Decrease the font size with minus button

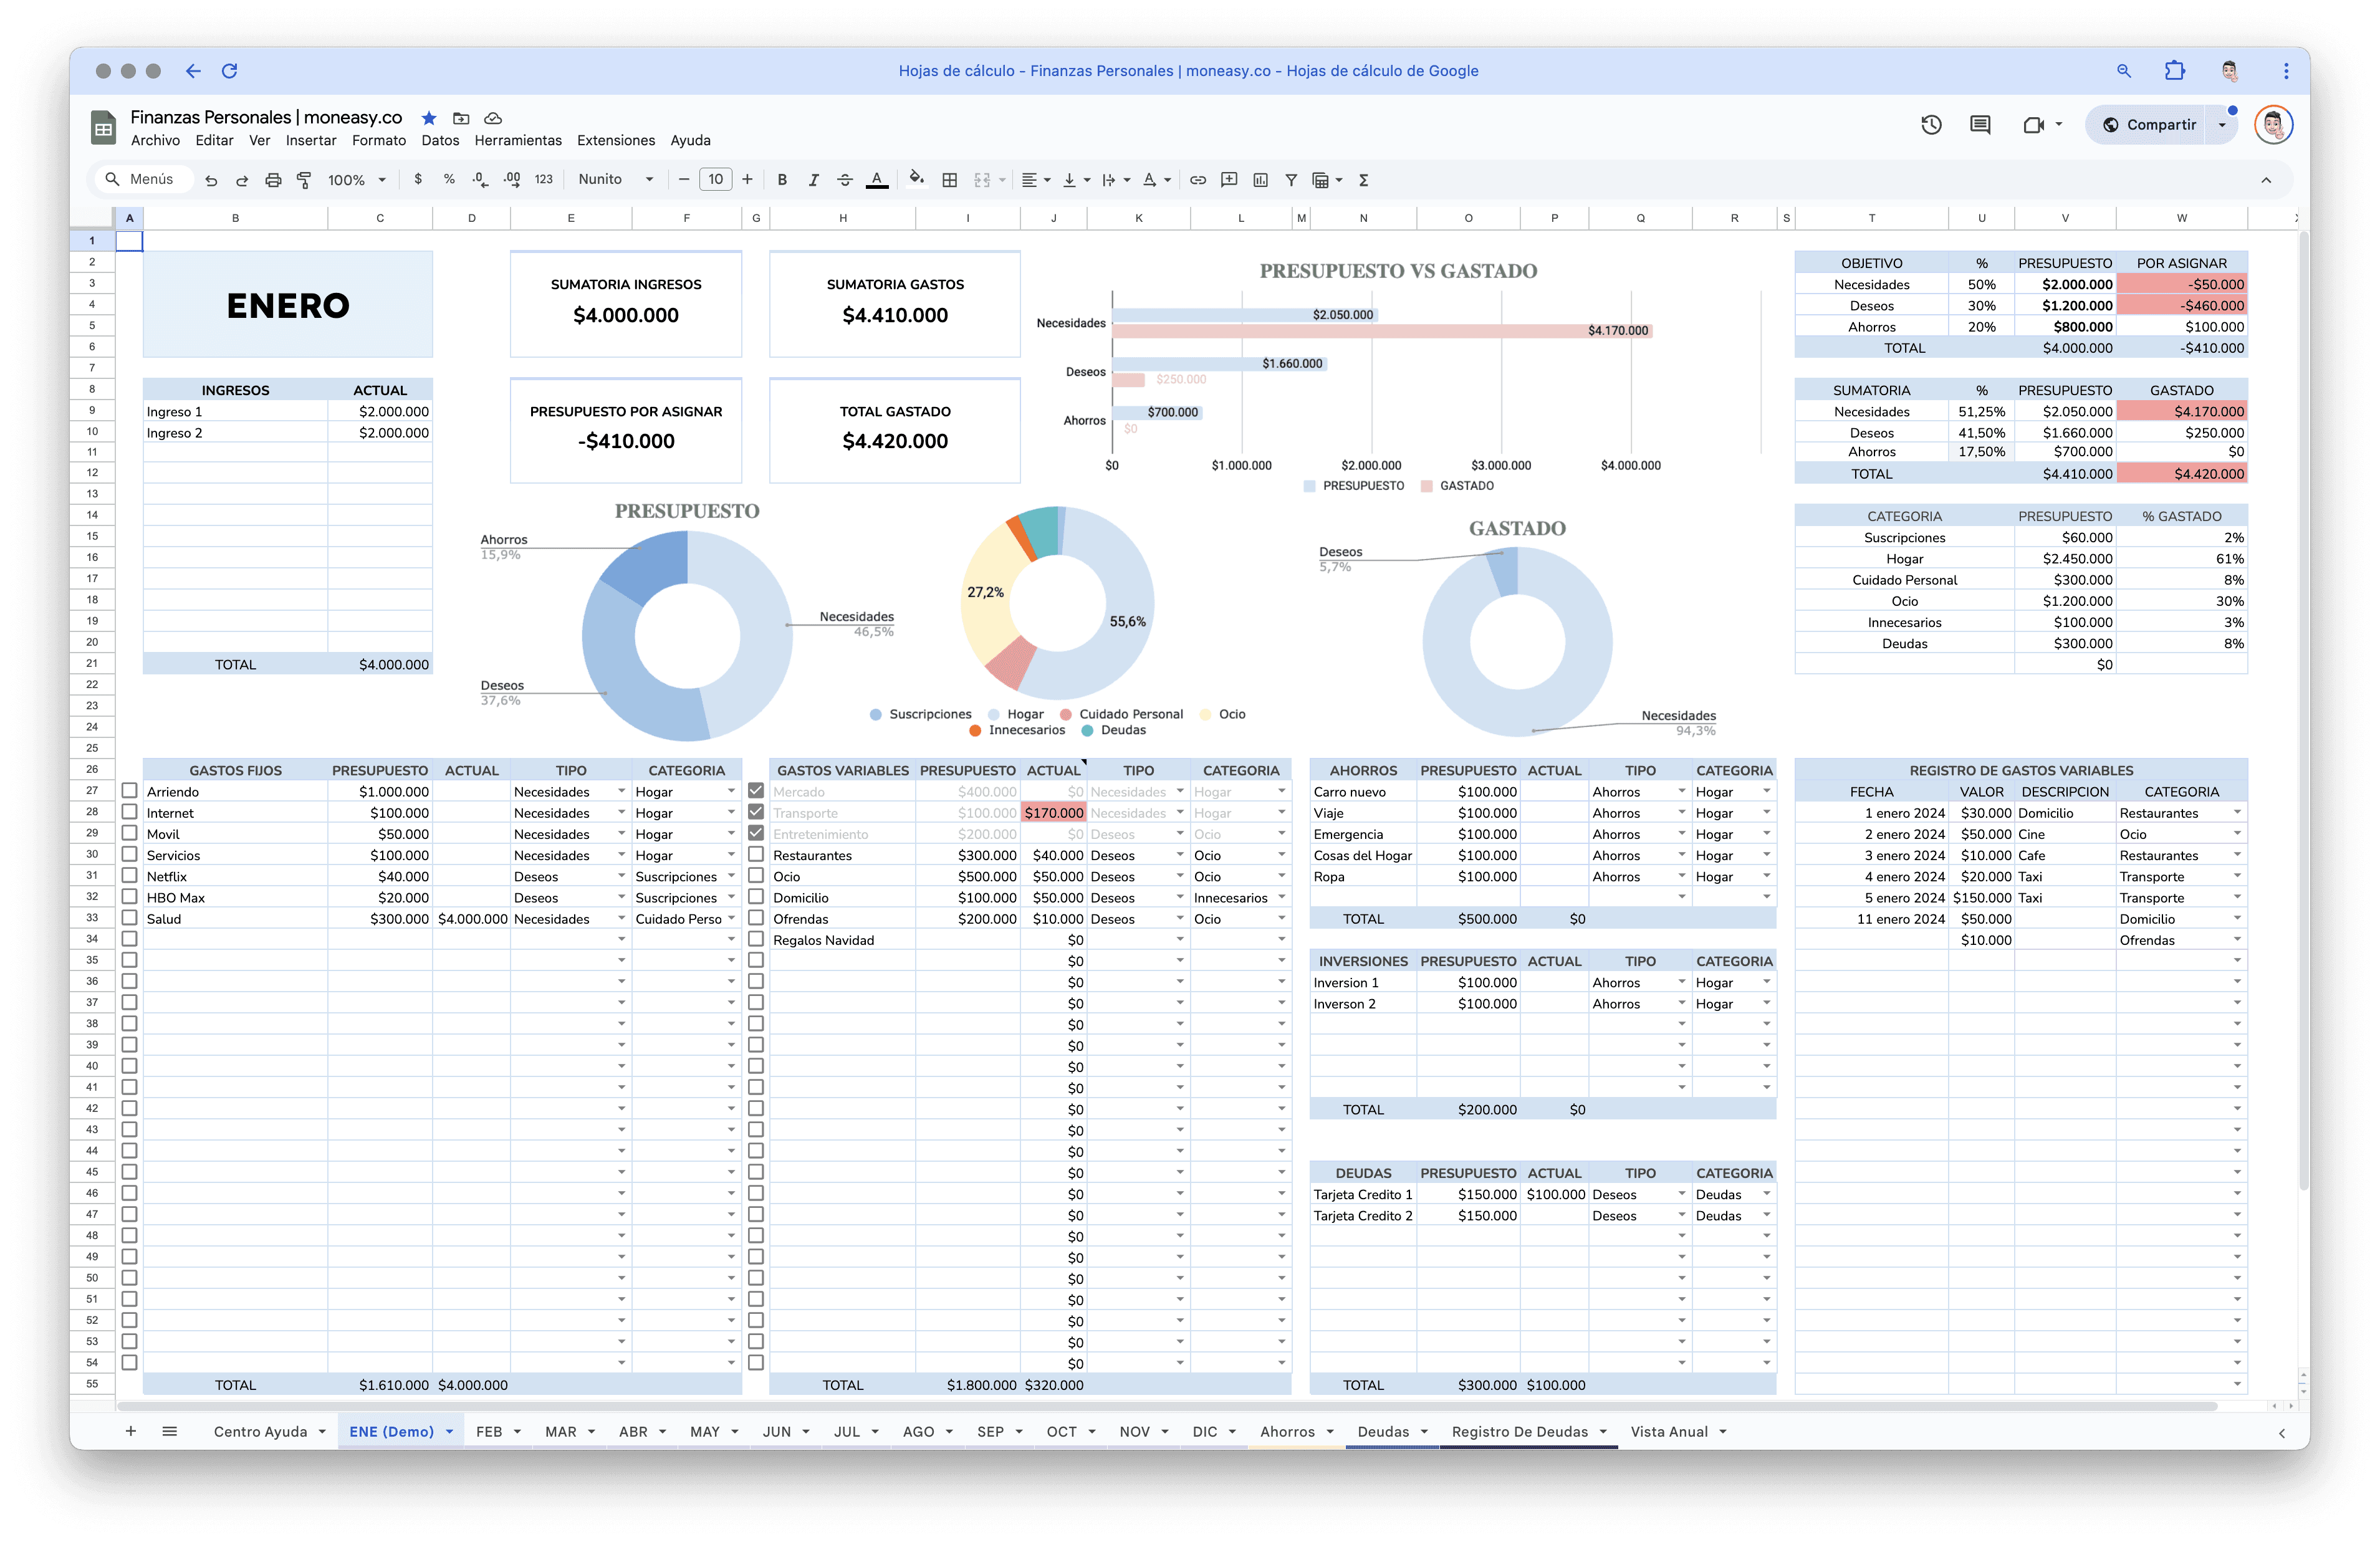pyautogui.click(x=684, y=180)
